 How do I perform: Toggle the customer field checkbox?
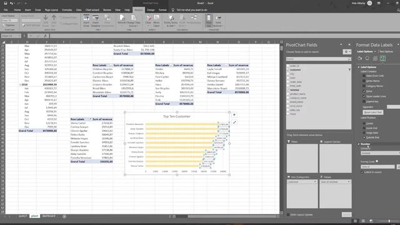(x=288, y=69)
